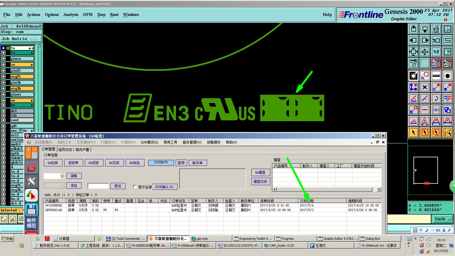Click the layer list scroll-up arrow
The height and width of the screenshot is (256, 455).
tap(40, 46)
